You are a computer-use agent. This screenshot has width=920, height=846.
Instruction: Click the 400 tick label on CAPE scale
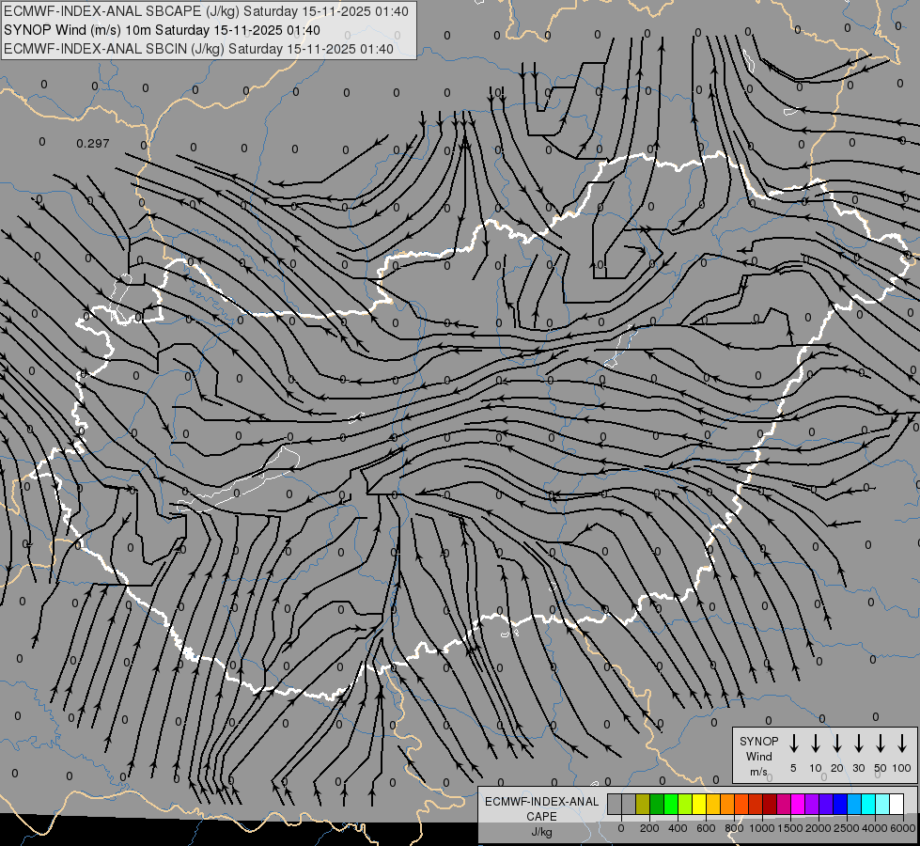coord(678,828)
